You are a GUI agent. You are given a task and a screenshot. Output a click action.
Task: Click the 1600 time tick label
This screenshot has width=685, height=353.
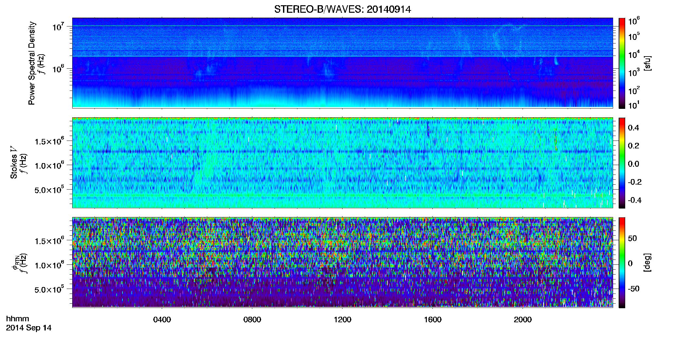click(433, 320)
